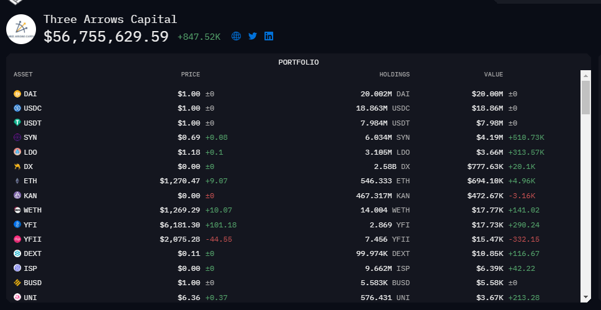Open the Twitter profile icon
This screenshot has height=310, width=601.
coord(253,37)
